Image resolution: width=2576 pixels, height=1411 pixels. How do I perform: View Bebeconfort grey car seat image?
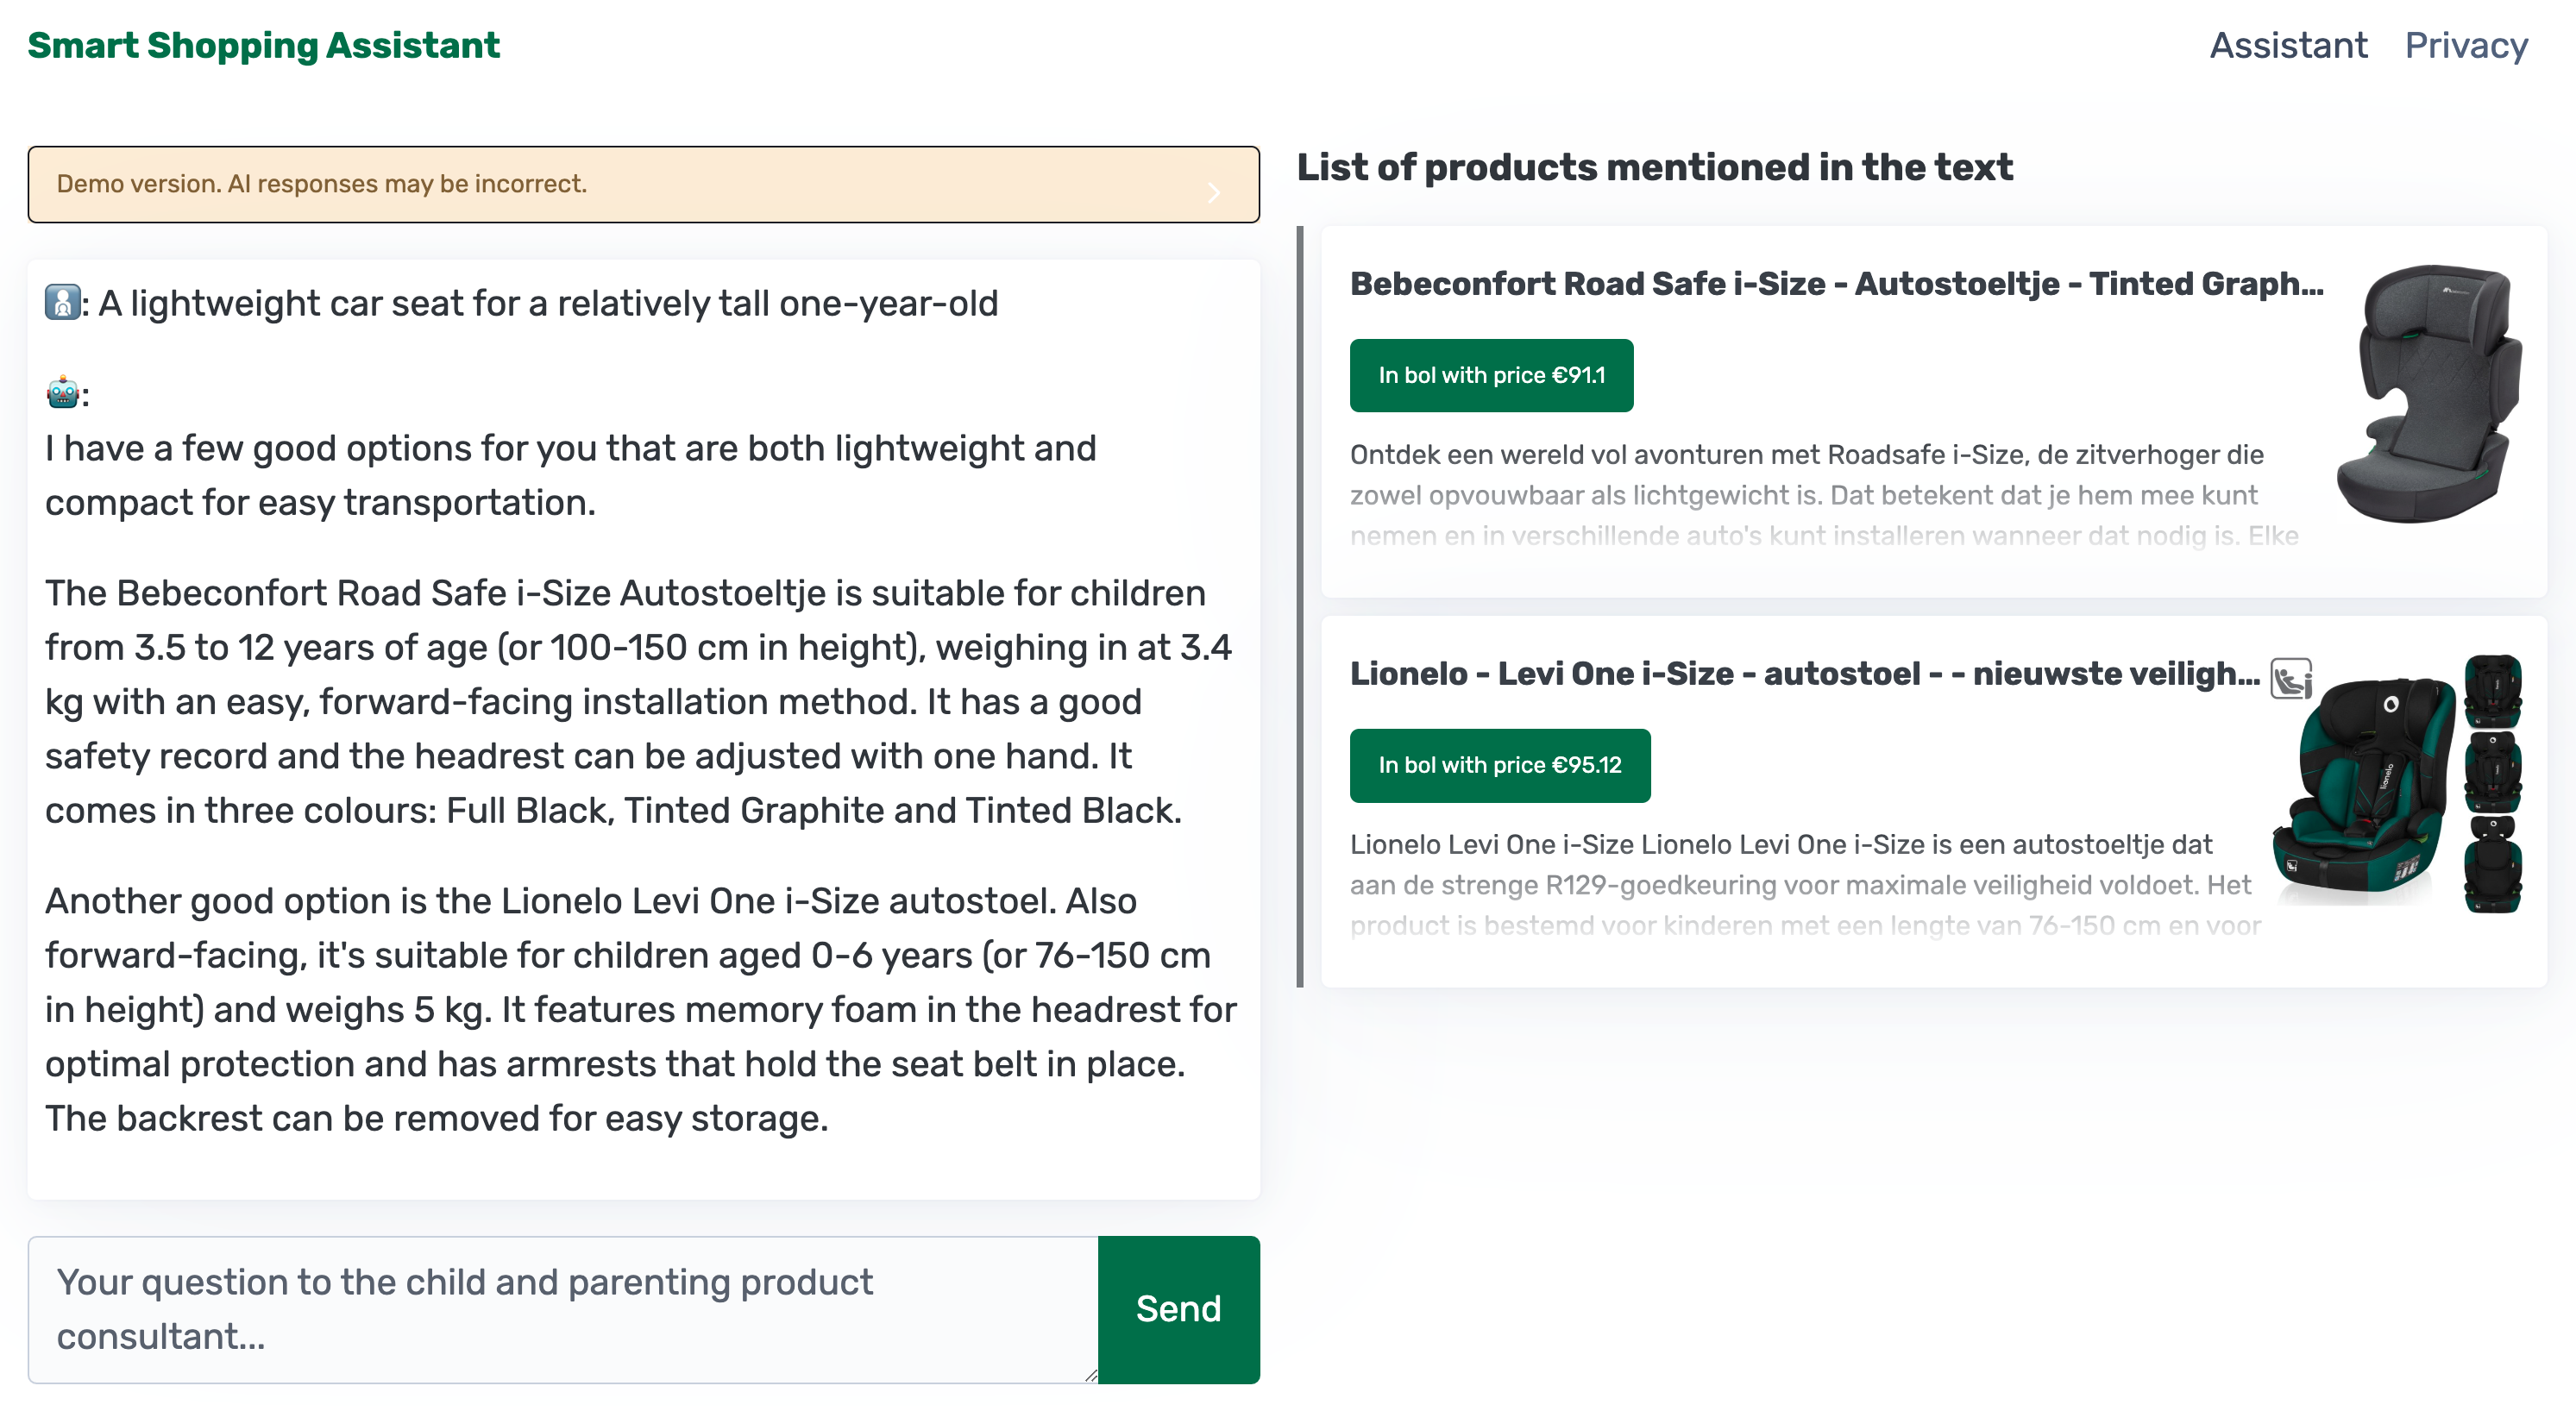click(x=2429, y=393)
